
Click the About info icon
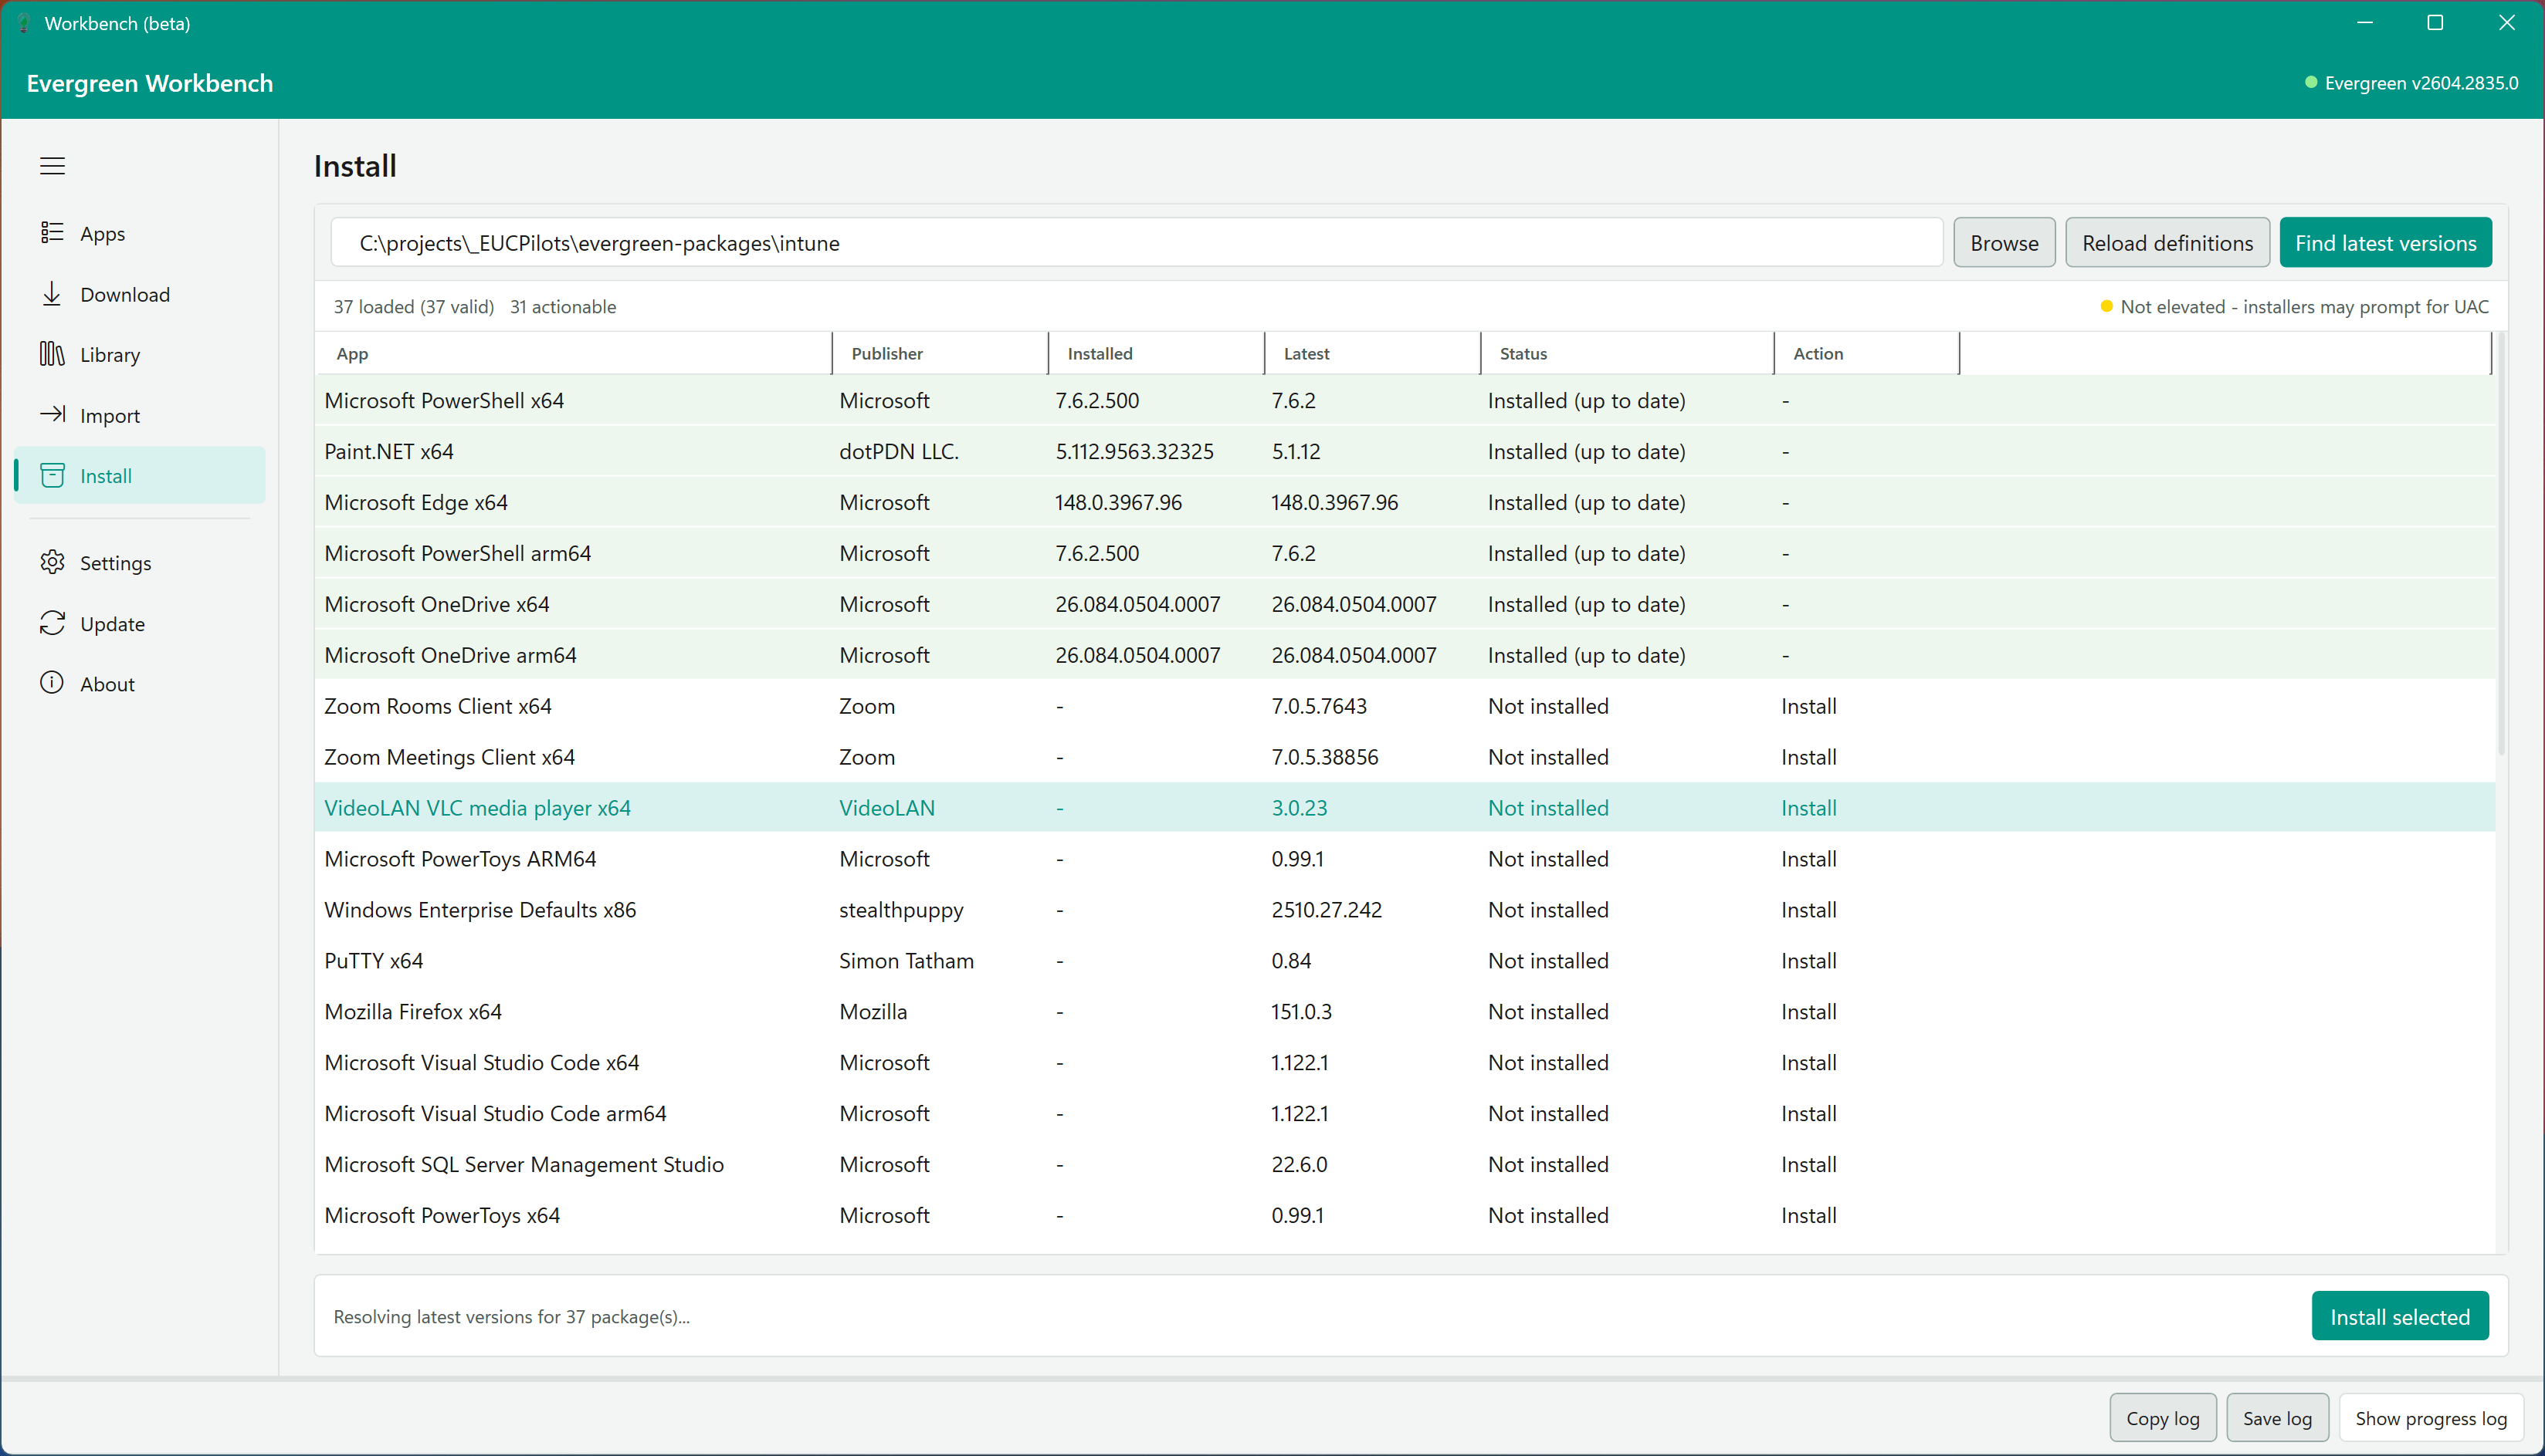pos(52,683)
